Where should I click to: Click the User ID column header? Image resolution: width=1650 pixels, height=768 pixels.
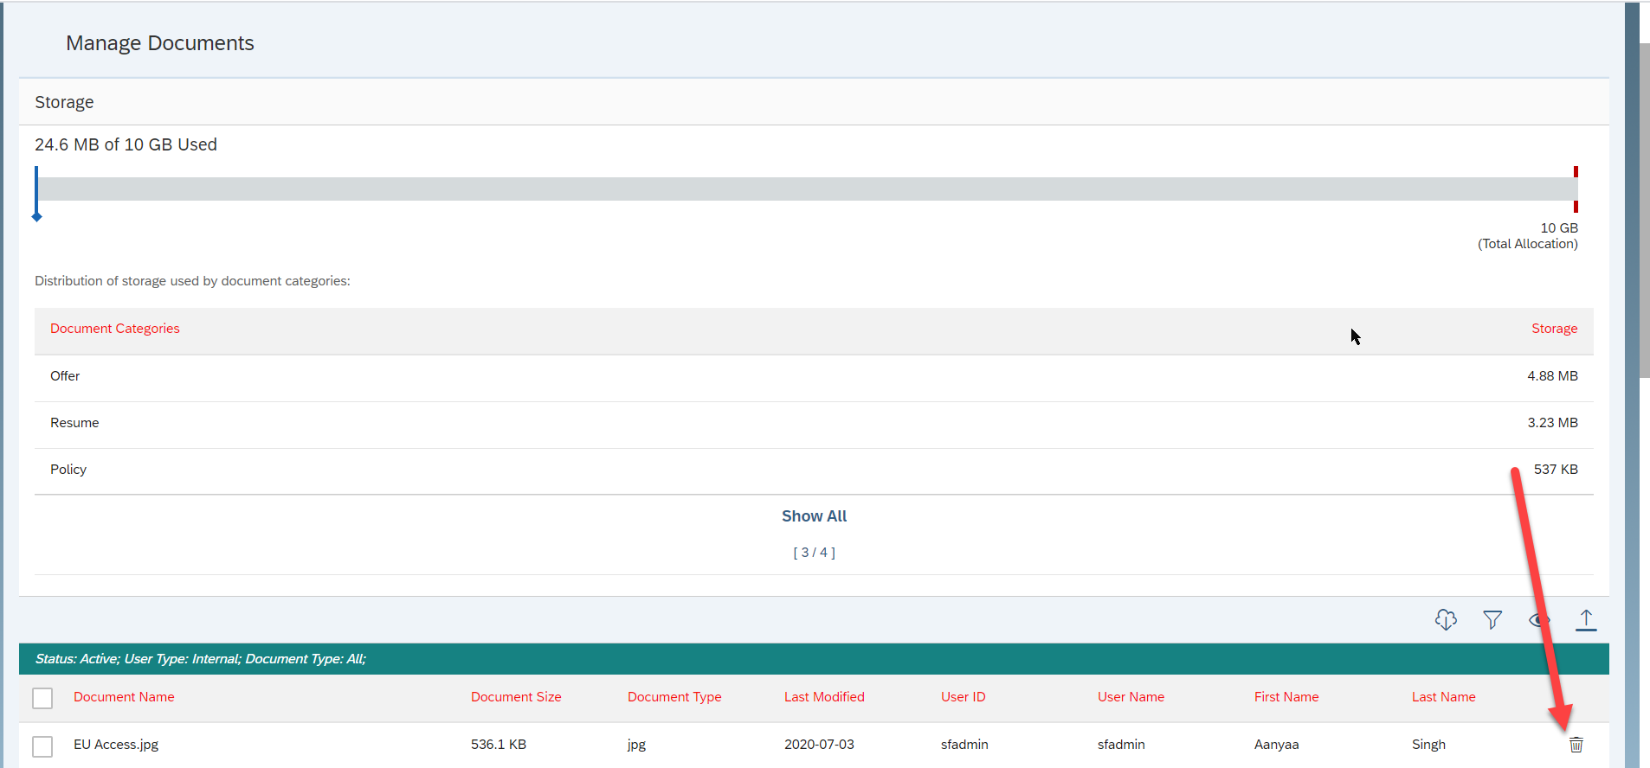point(964,697)
